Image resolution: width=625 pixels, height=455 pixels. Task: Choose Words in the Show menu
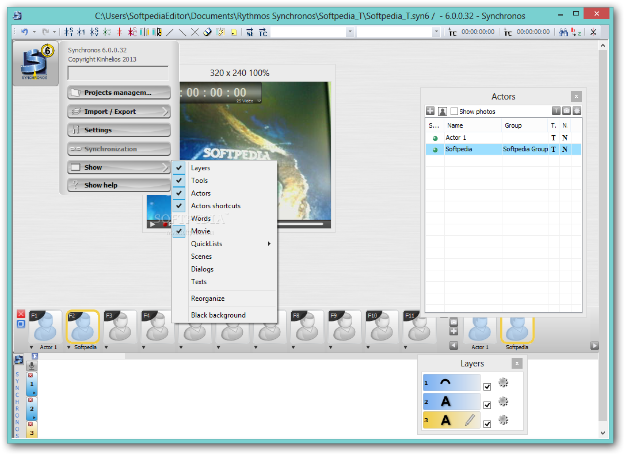[x=224, y=219]
